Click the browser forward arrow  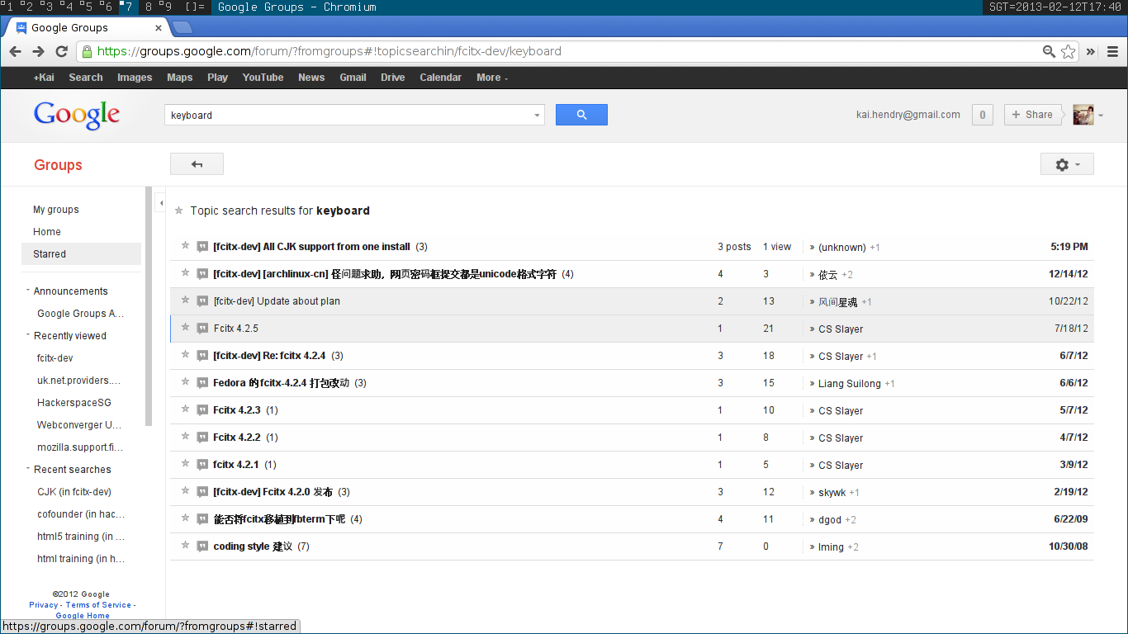38,51
